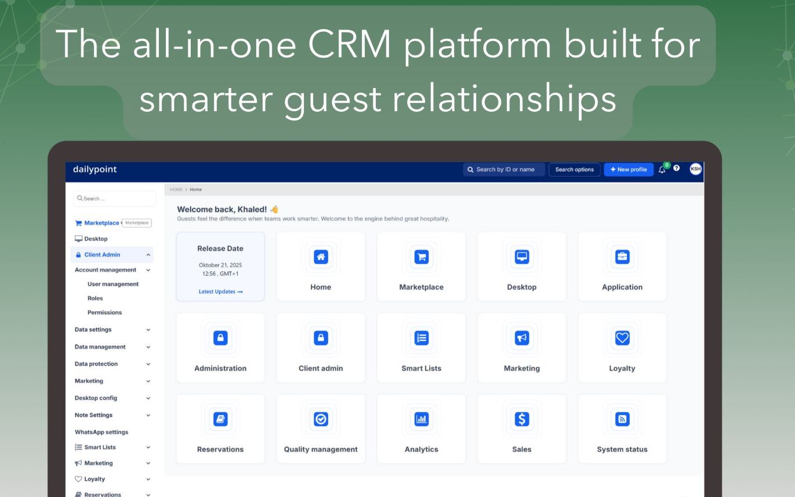
Task: Follow the Latest Updates link
Action: pos(220,292)
